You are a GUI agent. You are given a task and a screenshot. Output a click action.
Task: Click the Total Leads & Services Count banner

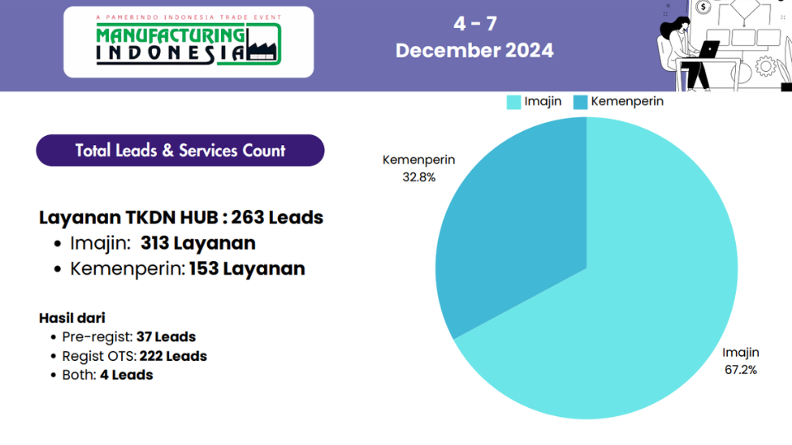coord(181,150)
